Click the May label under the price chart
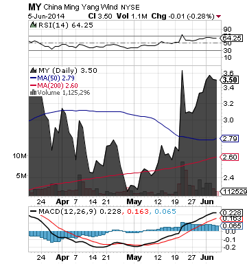This screenshot has height=264, width=247. 134,202
